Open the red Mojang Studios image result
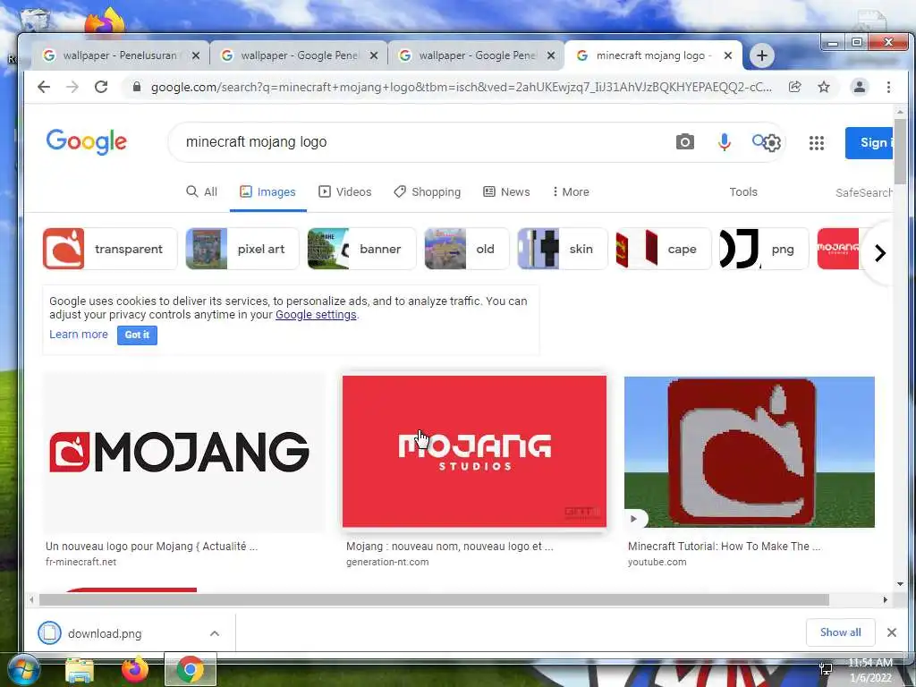 (x=474, y=452)
